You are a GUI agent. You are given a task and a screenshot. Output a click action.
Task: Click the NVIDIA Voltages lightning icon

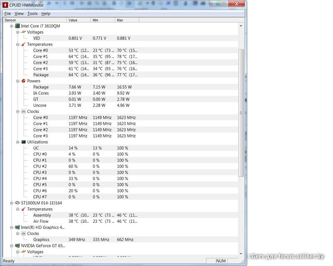pos(24,252)
